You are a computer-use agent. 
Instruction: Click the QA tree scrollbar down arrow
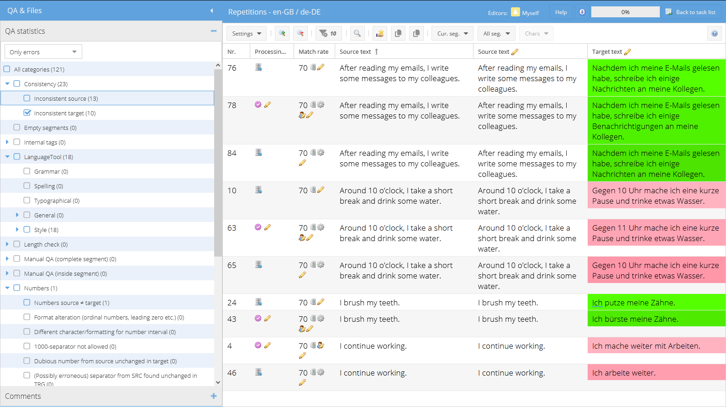click(x=218, y=382)
